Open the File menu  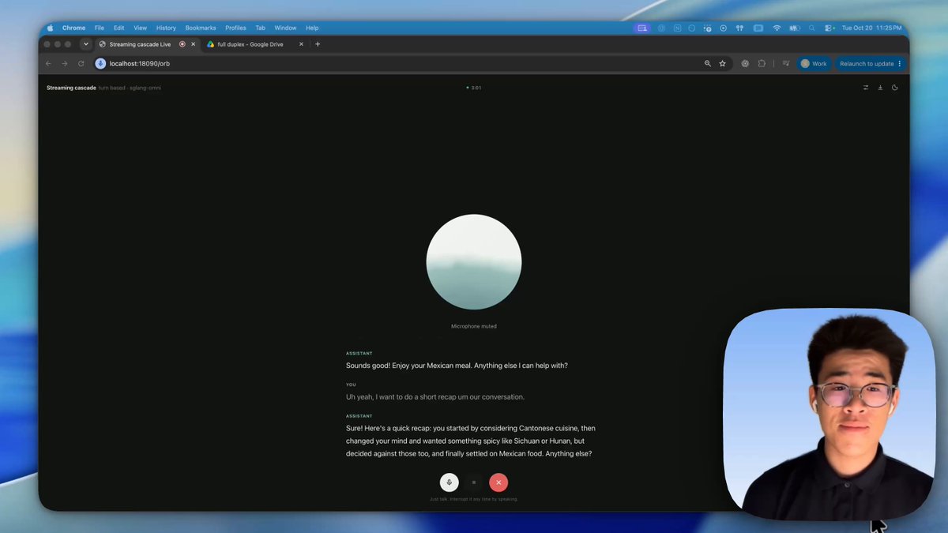tap(100, 28)
